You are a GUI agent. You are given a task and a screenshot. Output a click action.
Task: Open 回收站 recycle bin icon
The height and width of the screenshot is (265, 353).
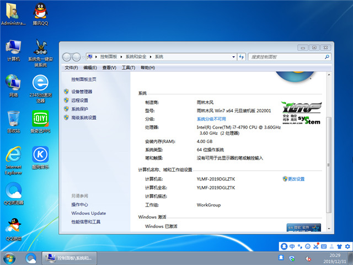13,121
